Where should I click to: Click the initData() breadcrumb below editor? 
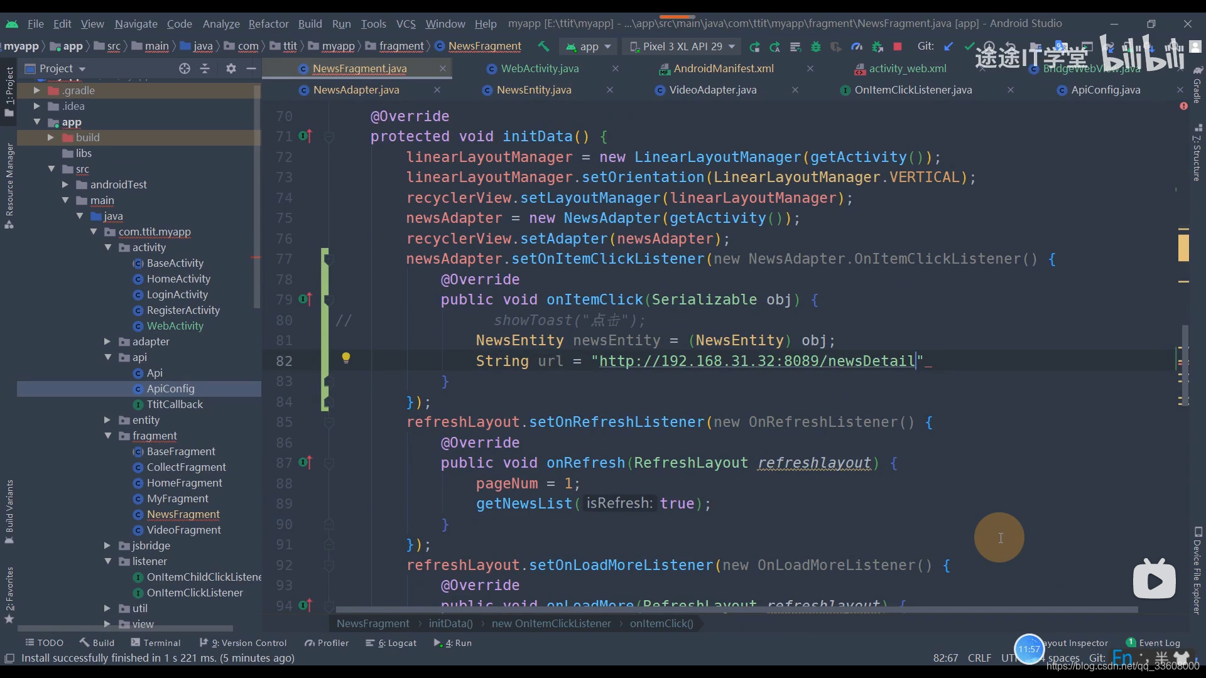pyautogui.click(x=450, y=623)
